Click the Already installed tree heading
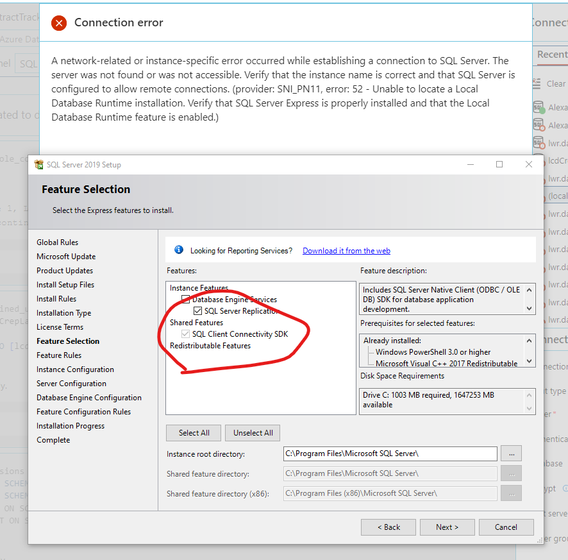Viewport: 568px width, 560px height. (392, 341)
